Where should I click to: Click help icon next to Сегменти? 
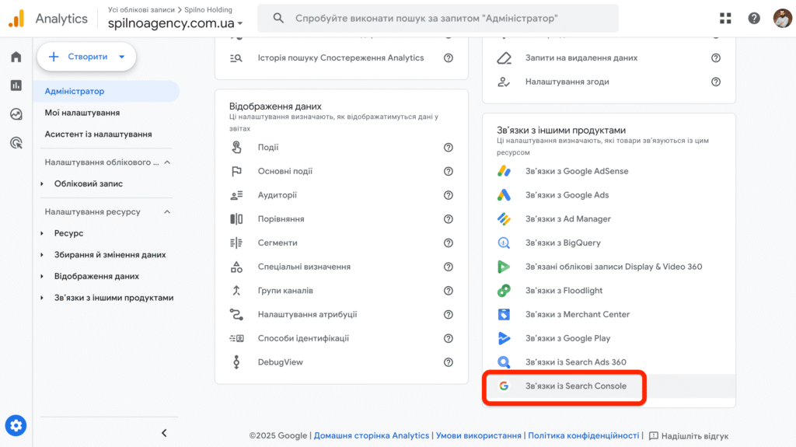click(x=449, y=243)
